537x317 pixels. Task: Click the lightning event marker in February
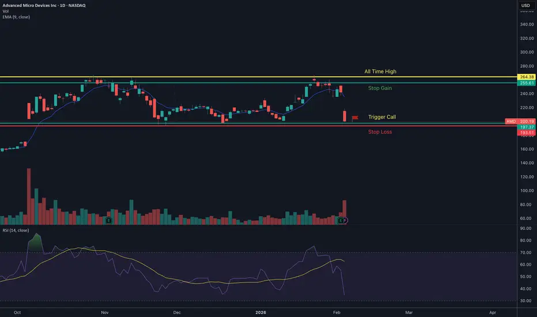(345, 220)
